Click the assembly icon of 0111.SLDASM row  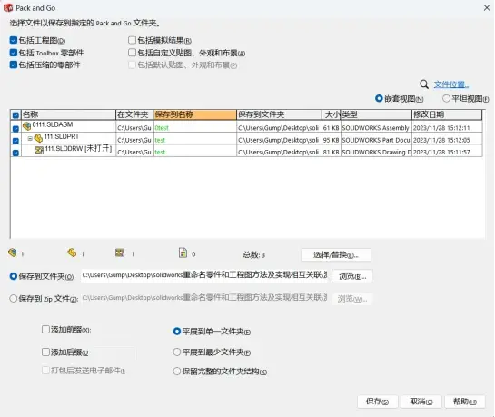pyautogui.click(x=27, y=126)
